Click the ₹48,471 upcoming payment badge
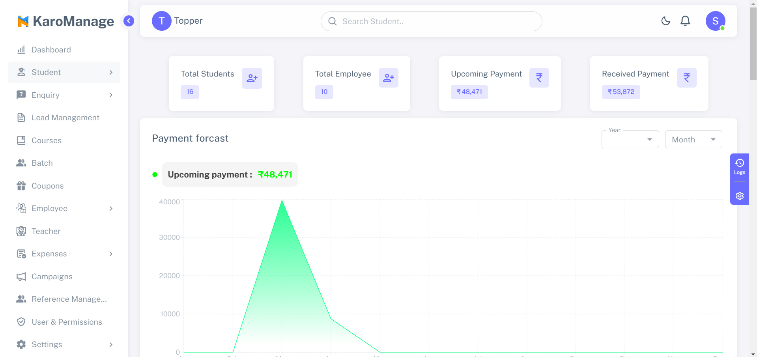Screen dimensions: 757x357 point(469,92)
